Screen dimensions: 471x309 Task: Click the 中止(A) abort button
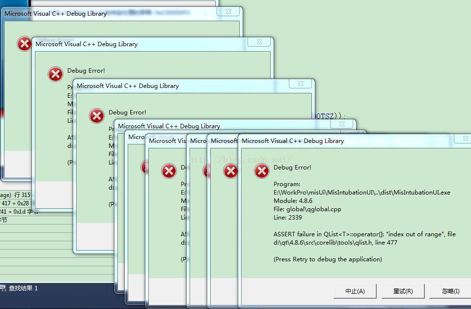355,291
